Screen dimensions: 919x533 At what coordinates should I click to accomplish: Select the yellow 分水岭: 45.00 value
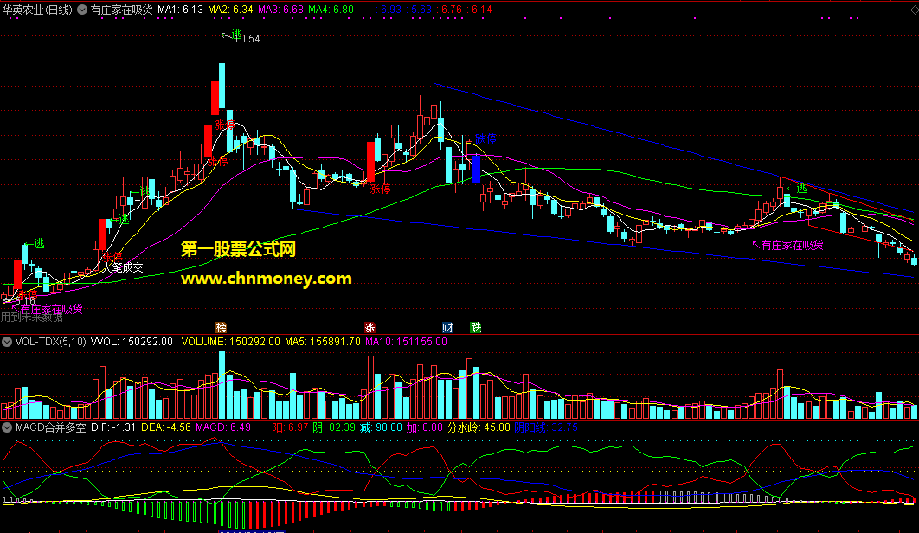tap(479, 427)
